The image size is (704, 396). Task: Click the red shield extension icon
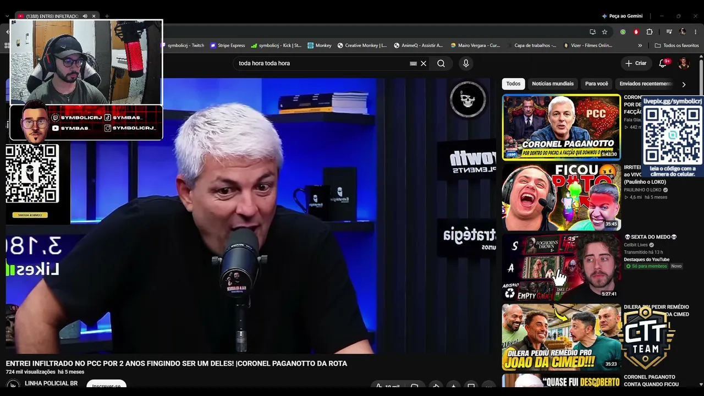tap(636, 32)
